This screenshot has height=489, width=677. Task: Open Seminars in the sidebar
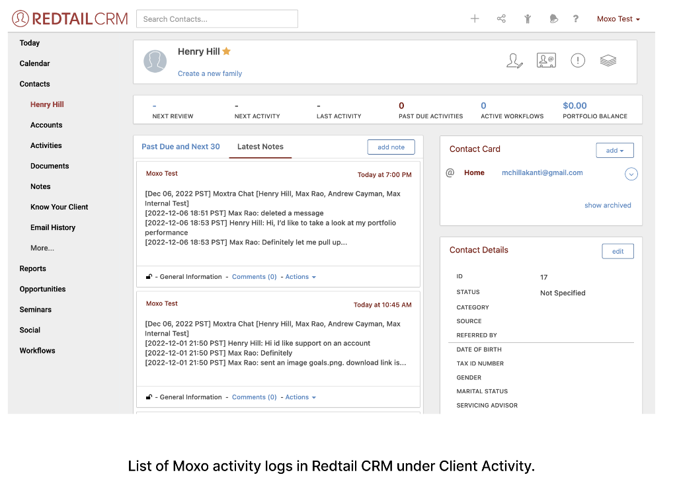(x=36, y=309)
